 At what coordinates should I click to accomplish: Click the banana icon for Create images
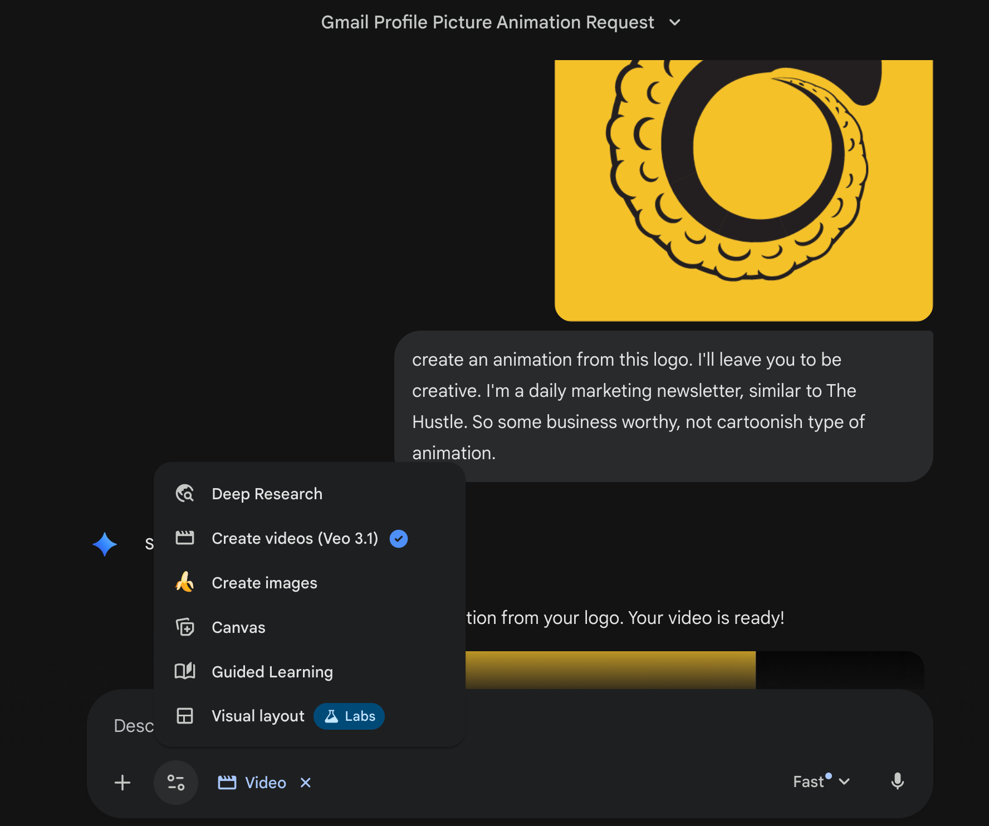click(184, 583)
